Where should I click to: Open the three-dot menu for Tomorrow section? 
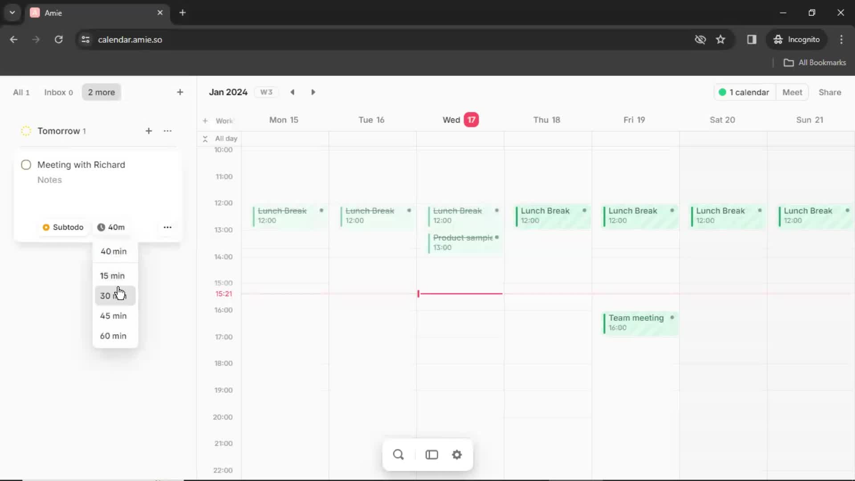click(168, 131)
